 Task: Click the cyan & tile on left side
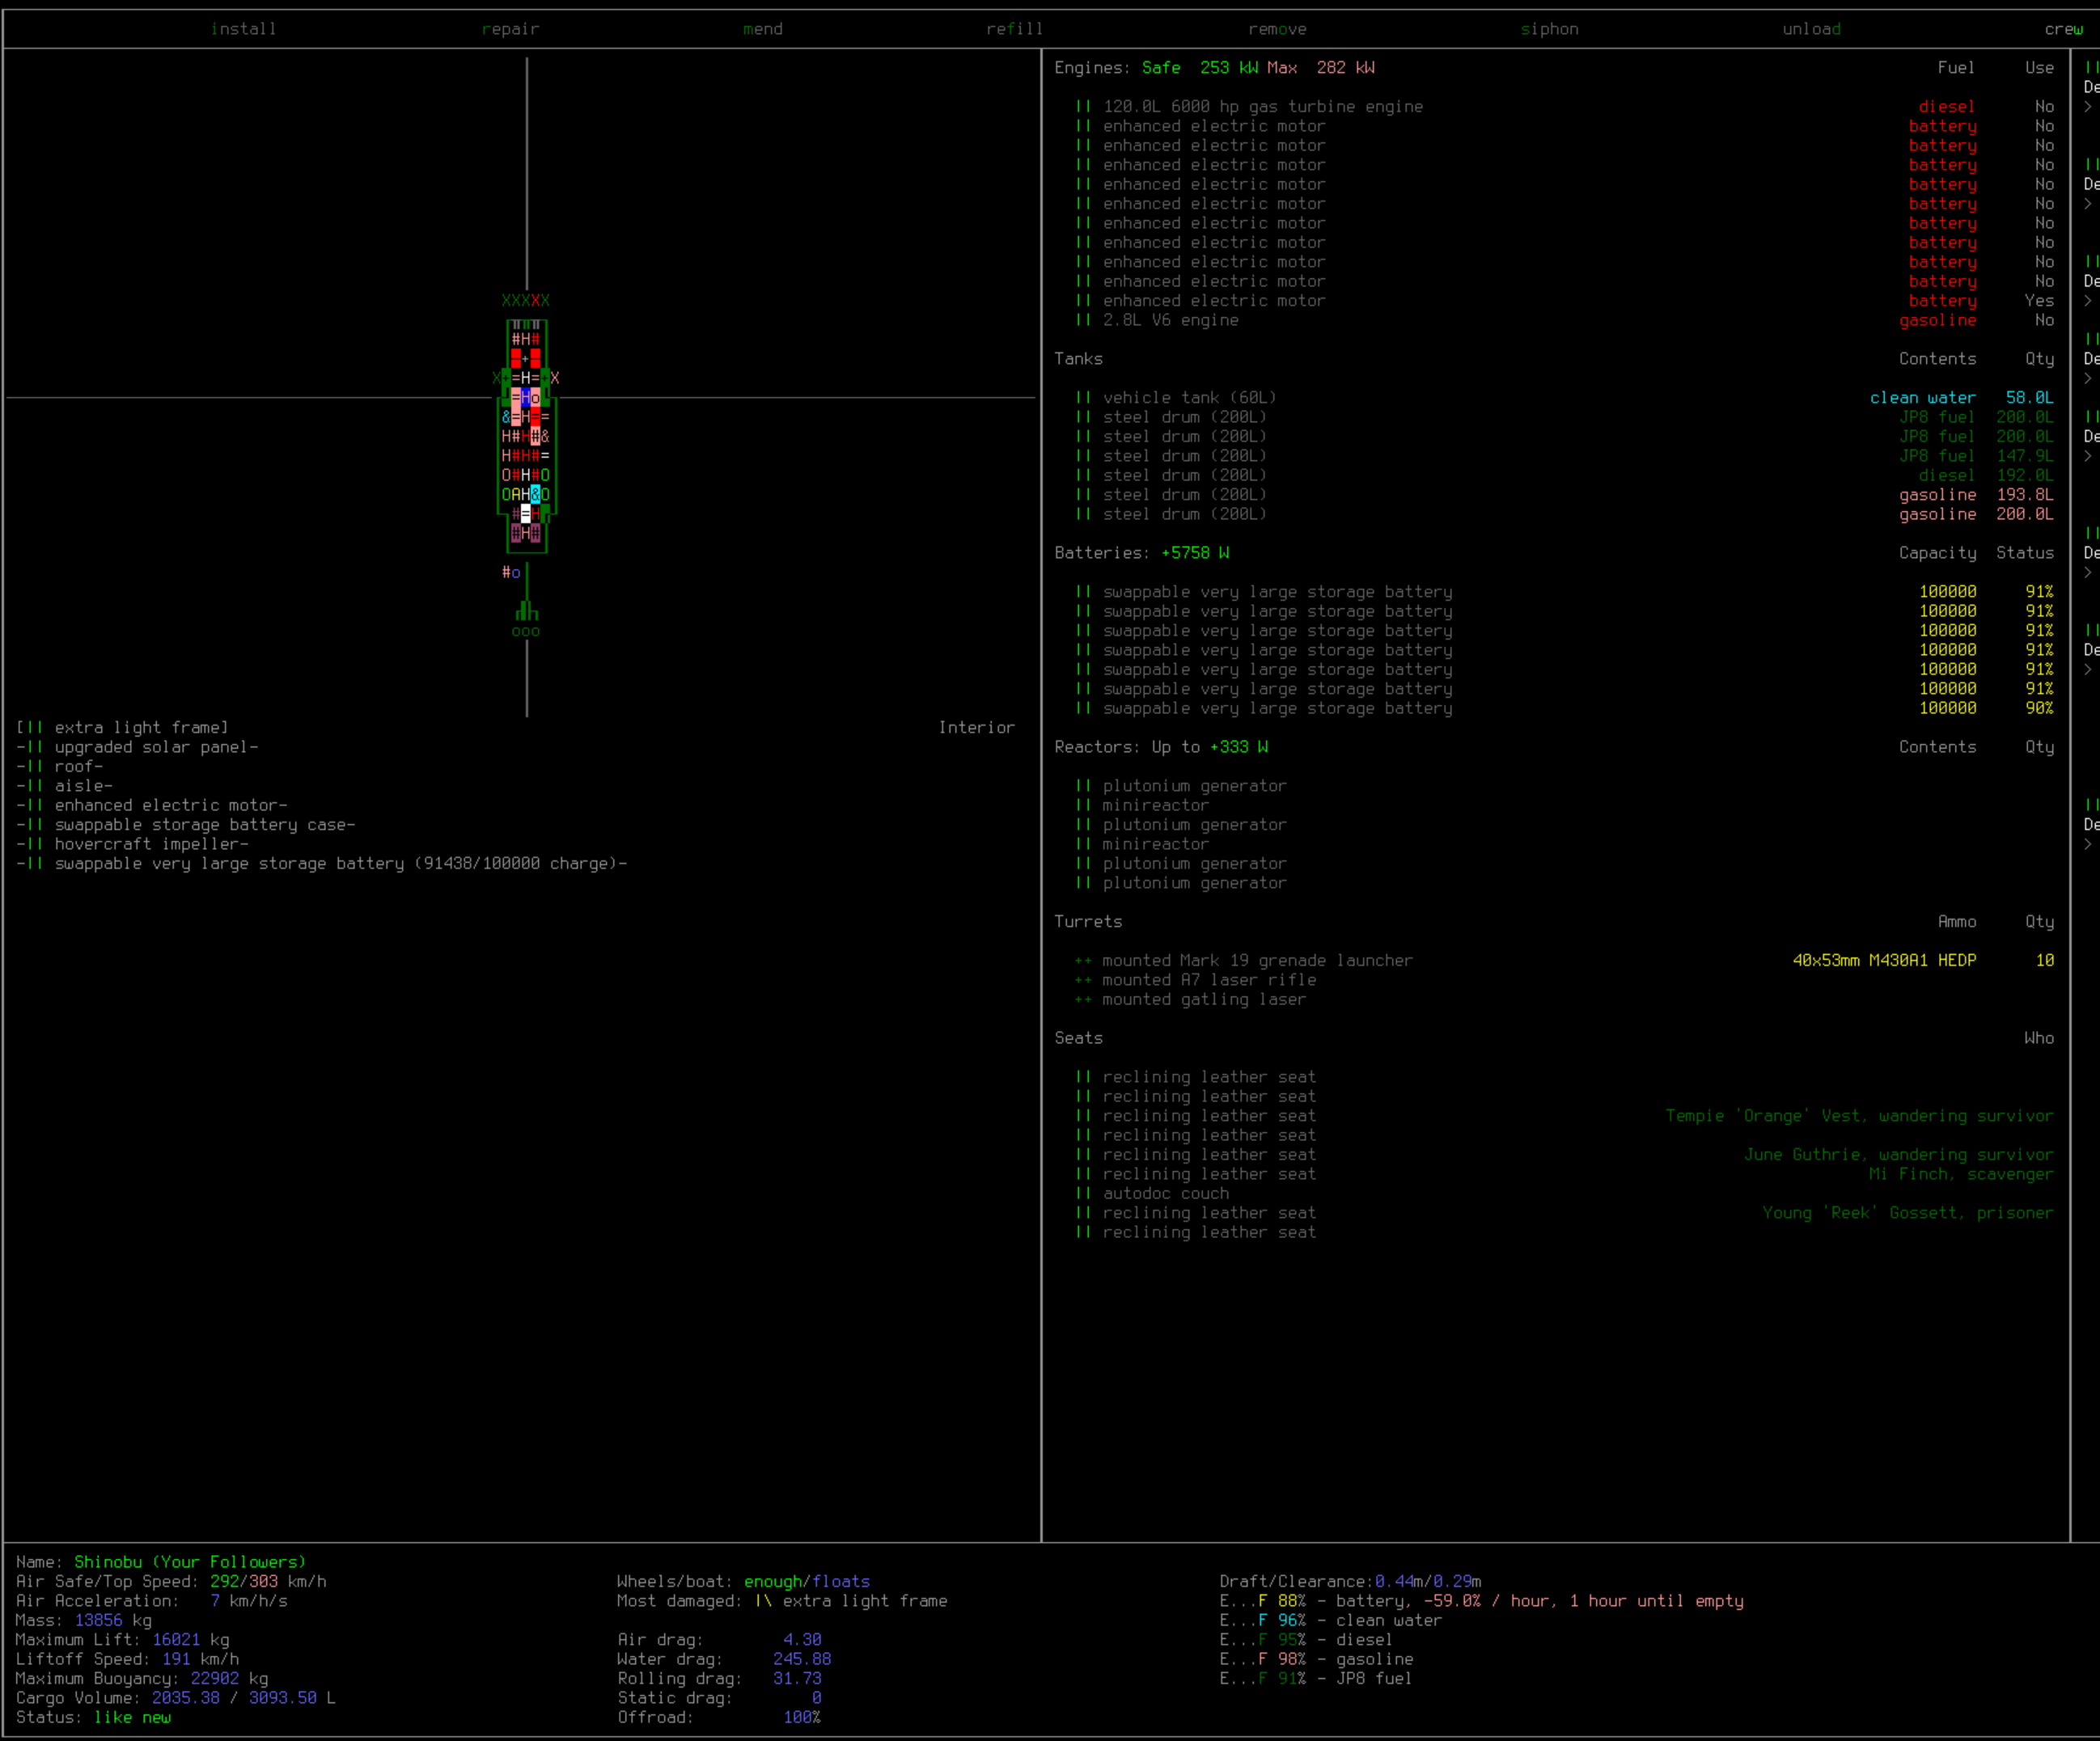point(506,416)
